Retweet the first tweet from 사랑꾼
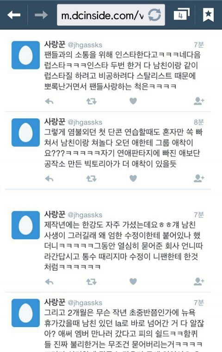This screenshot has height=352, width=222. (x=92, y=101)
